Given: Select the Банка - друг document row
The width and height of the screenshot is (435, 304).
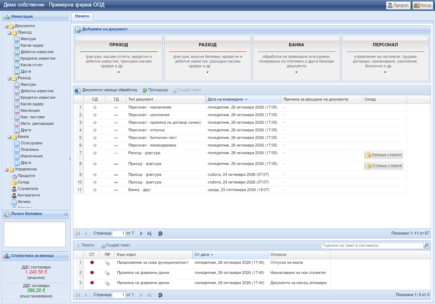Looking at the screenshot, I should tap(240, 190).
